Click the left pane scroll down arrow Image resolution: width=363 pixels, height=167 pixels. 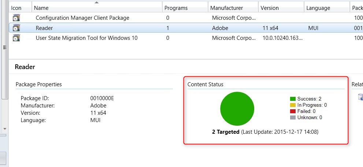[x=5, y=129]
